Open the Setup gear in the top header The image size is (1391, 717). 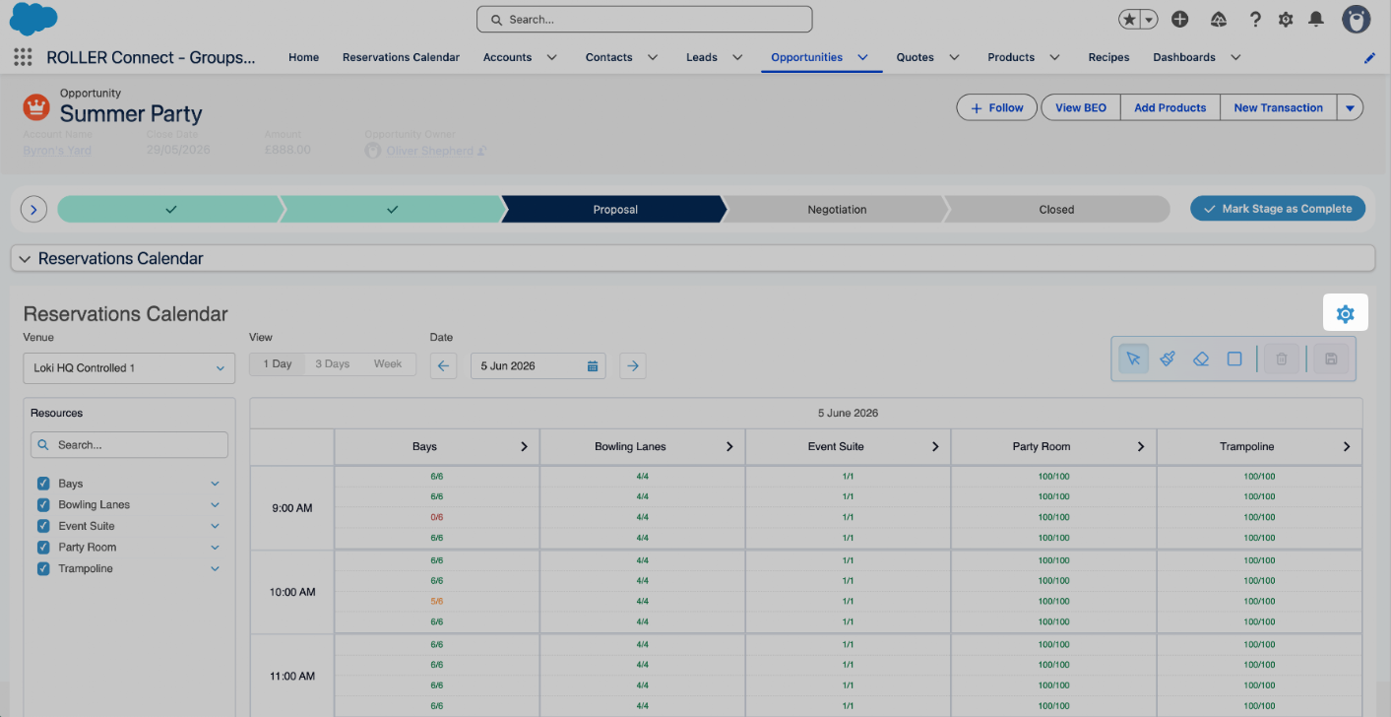[1286, 19]
